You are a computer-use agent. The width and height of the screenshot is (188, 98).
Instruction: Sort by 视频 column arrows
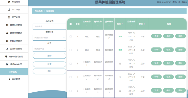(122, 24)
